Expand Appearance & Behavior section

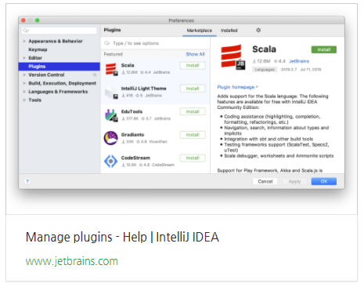pos(24,42)
